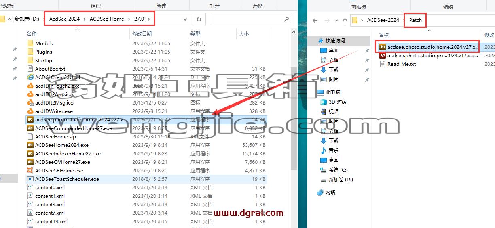
Task: Sort by 大小 column header
Action: click(x=244, y=34)
